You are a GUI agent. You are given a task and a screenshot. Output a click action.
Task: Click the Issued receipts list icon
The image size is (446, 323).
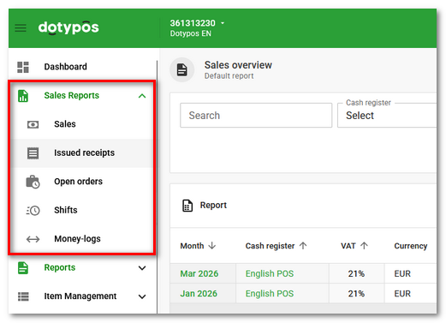point(33,153)
